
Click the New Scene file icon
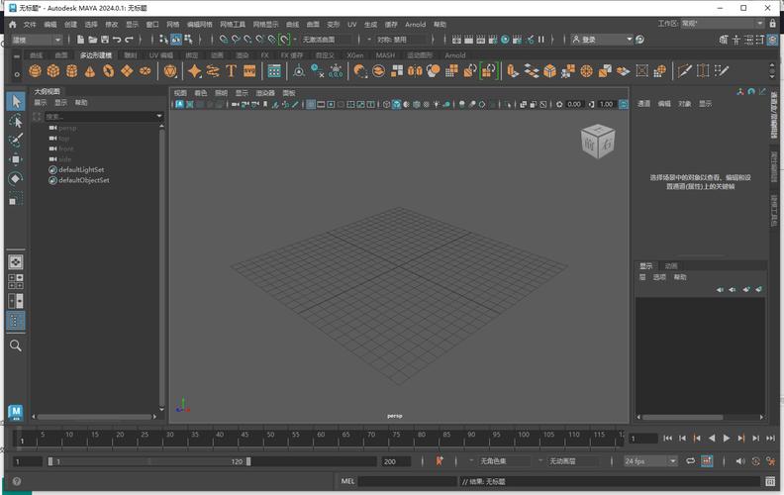(80, 39)
